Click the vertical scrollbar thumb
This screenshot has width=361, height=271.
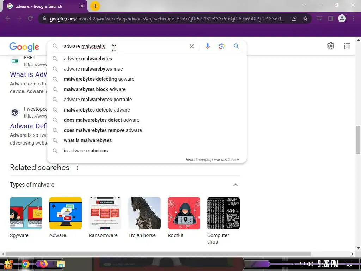(358, 140)
